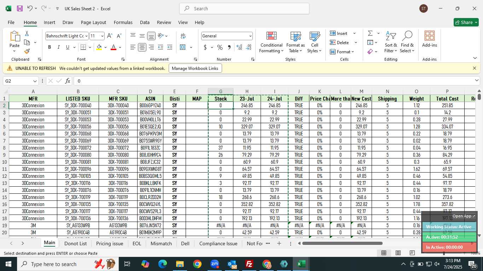Set Align Left alignment

133,47
